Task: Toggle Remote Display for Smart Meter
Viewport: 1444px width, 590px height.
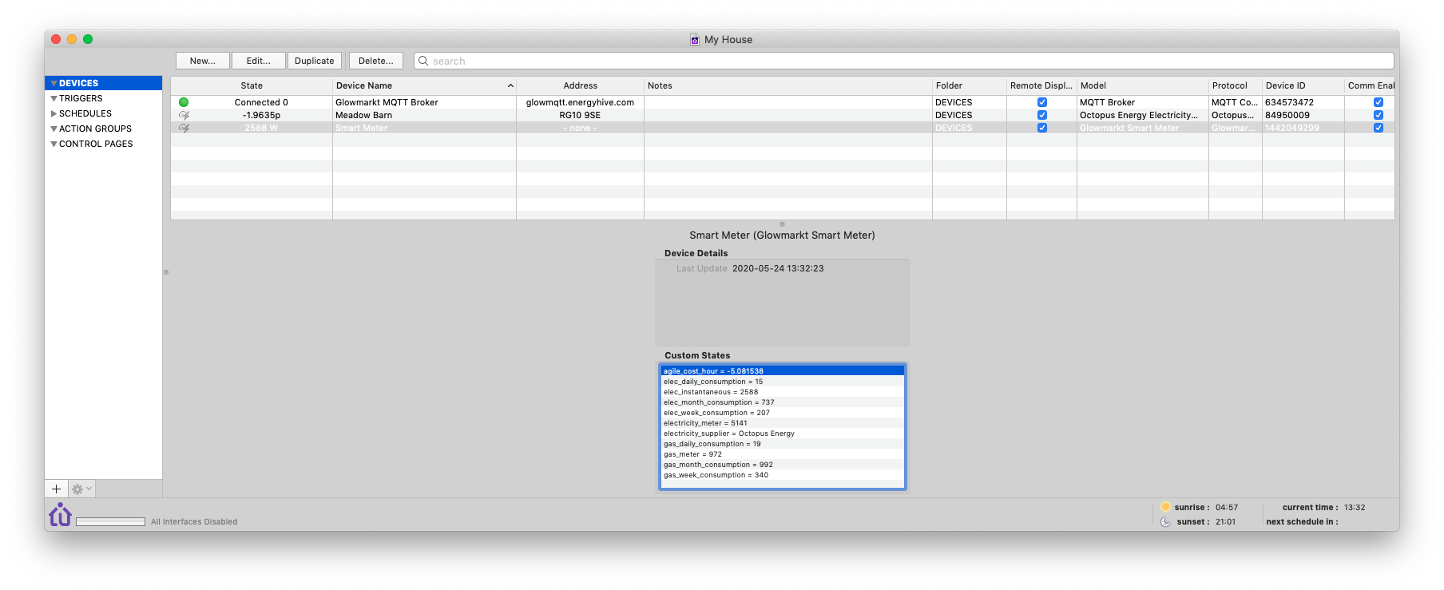Action: (x=1041, y=128)
